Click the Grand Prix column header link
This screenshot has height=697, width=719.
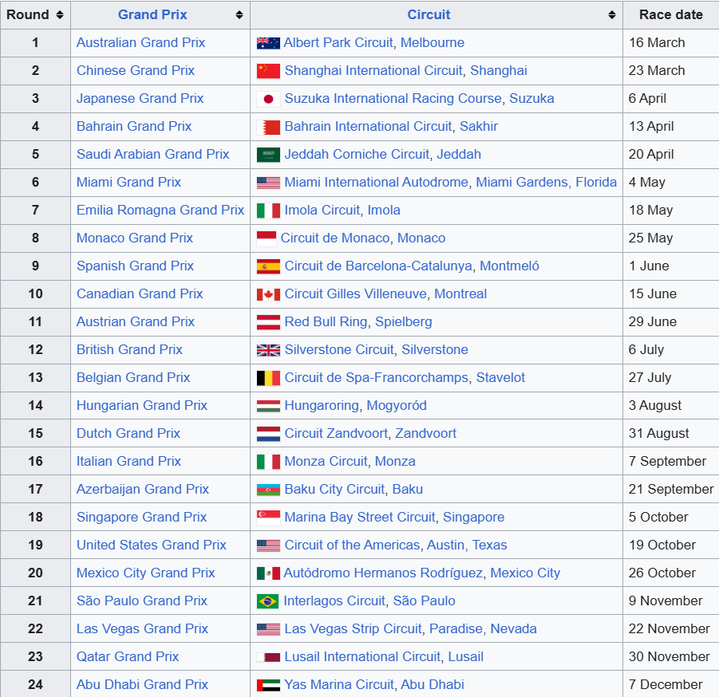[152, 14]
